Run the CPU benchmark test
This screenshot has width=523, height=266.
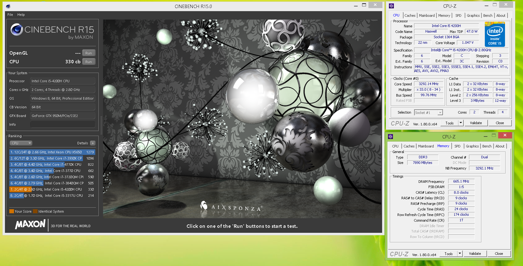point(89,62)
